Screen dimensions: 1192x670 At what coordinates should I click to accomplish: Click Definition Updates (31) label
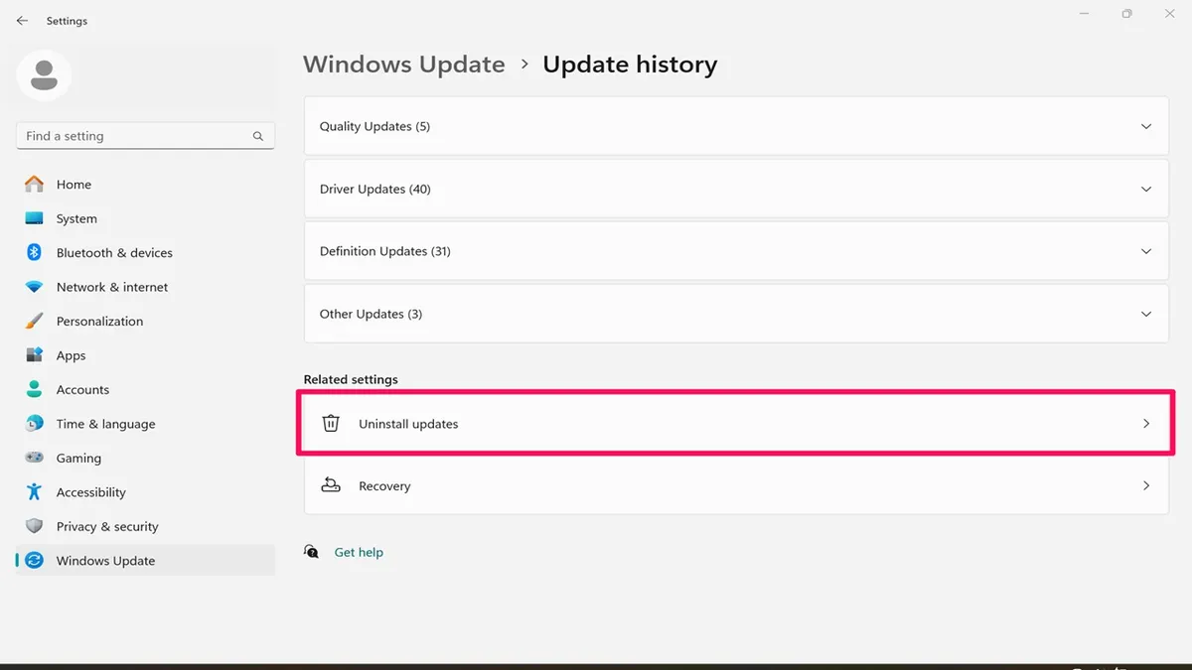tap(384, 251)
